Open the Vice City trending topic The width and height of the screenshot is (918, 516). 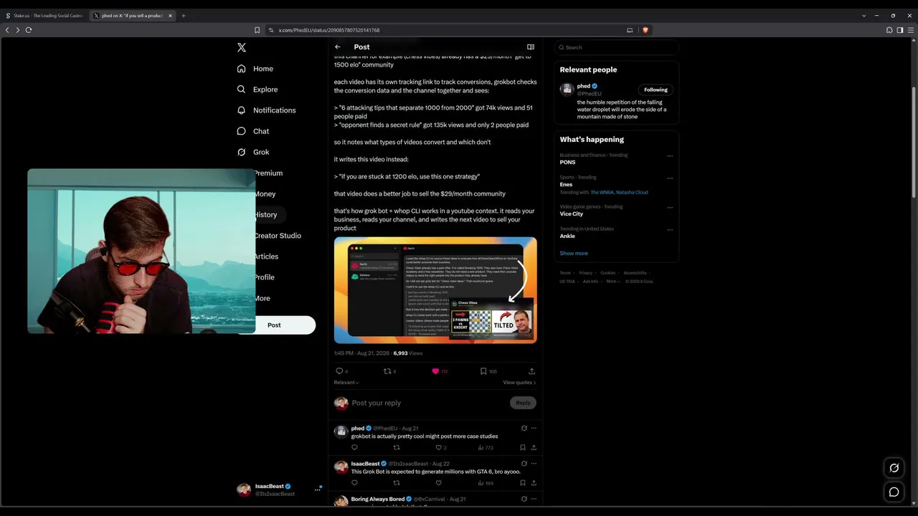tap(572, 214)
